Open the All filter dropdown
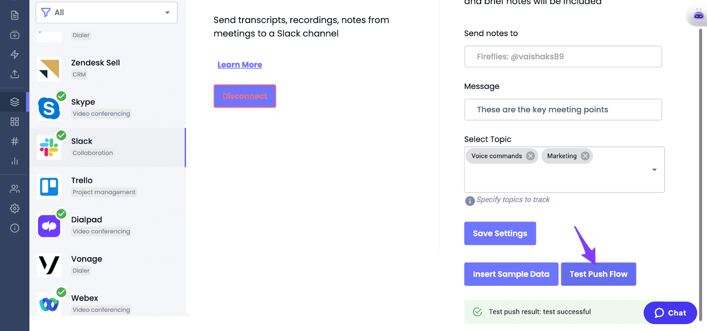The image size is (707, 331). pos(106,12)
